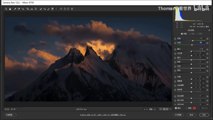Toggle the Y before/after preview button
Screen dimensions: 213x120
[x=161, y=109]
